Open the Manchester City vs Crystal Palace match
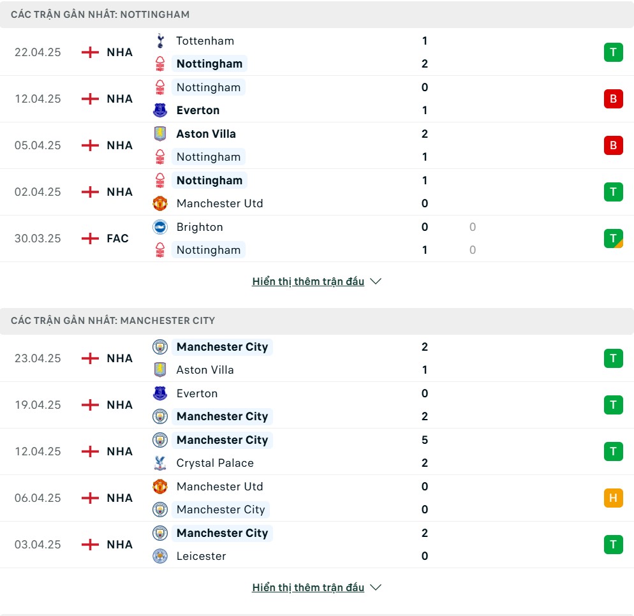Viewport: 634px width, 616px height. (317, 451)
